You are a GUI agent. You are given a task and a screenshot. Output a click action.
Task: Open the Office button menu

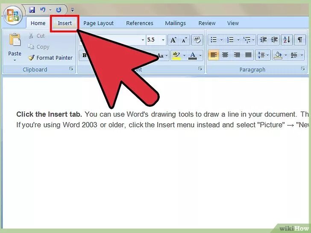click(x=13, y=15)
